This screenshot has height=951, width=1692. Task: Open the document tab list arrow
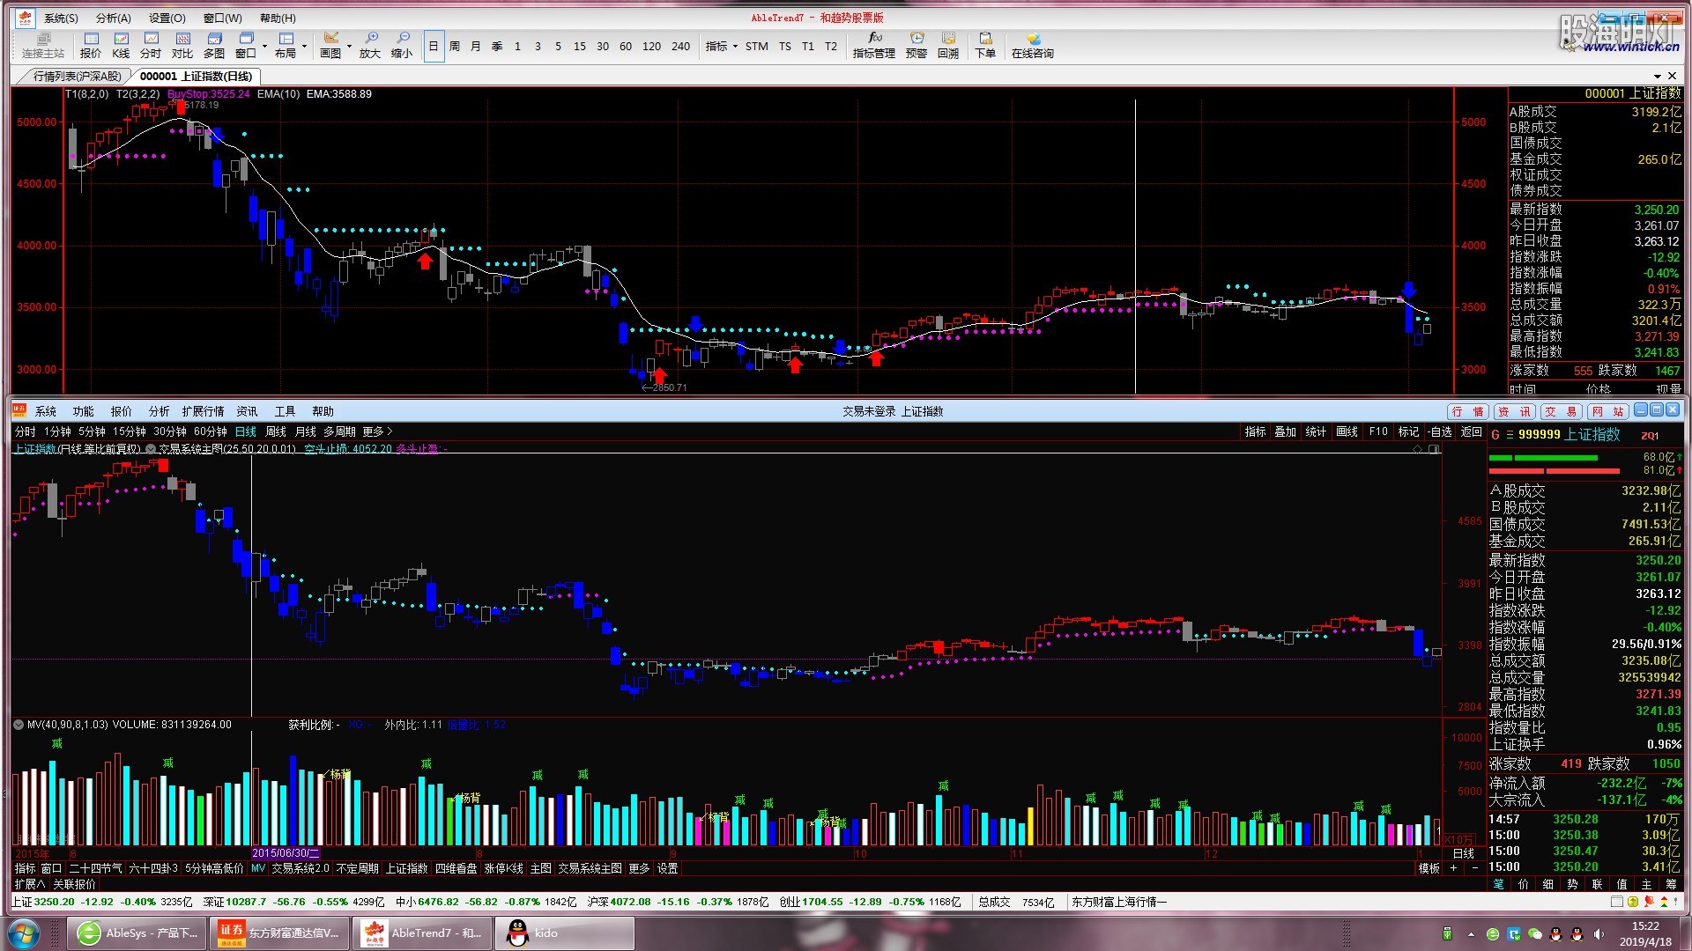(x=1658, y=76)
